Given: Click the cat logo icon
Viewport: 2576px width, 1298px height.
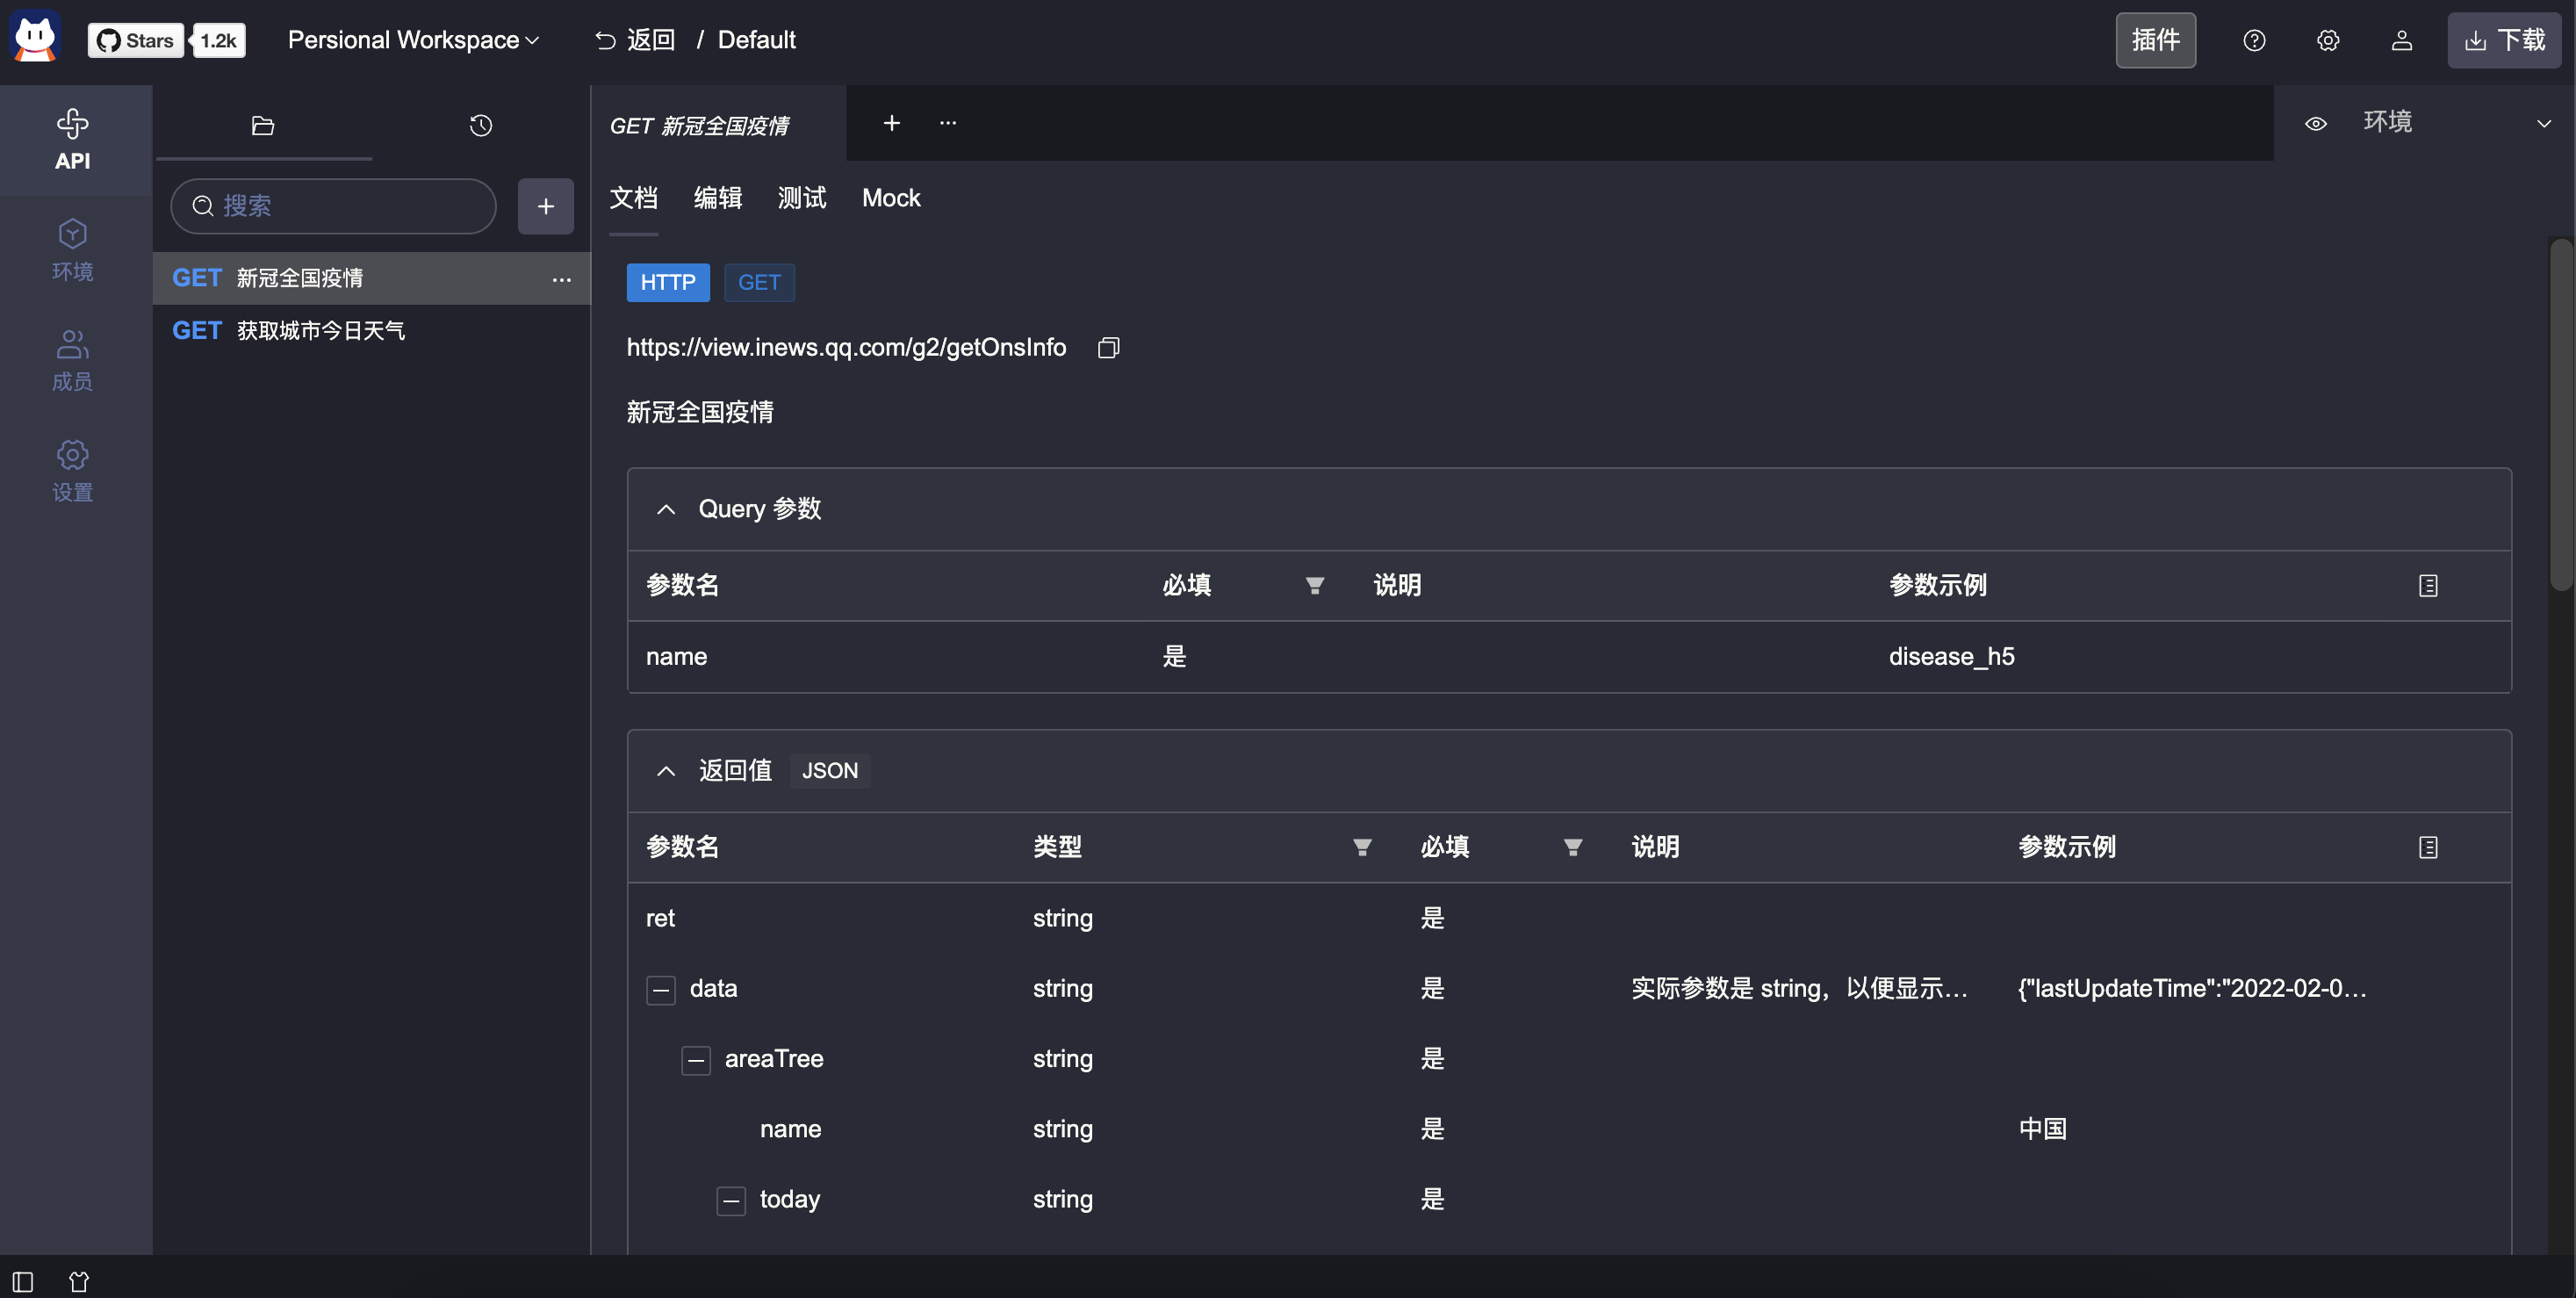Looking at the screenshot, I should tap(35, 38).
